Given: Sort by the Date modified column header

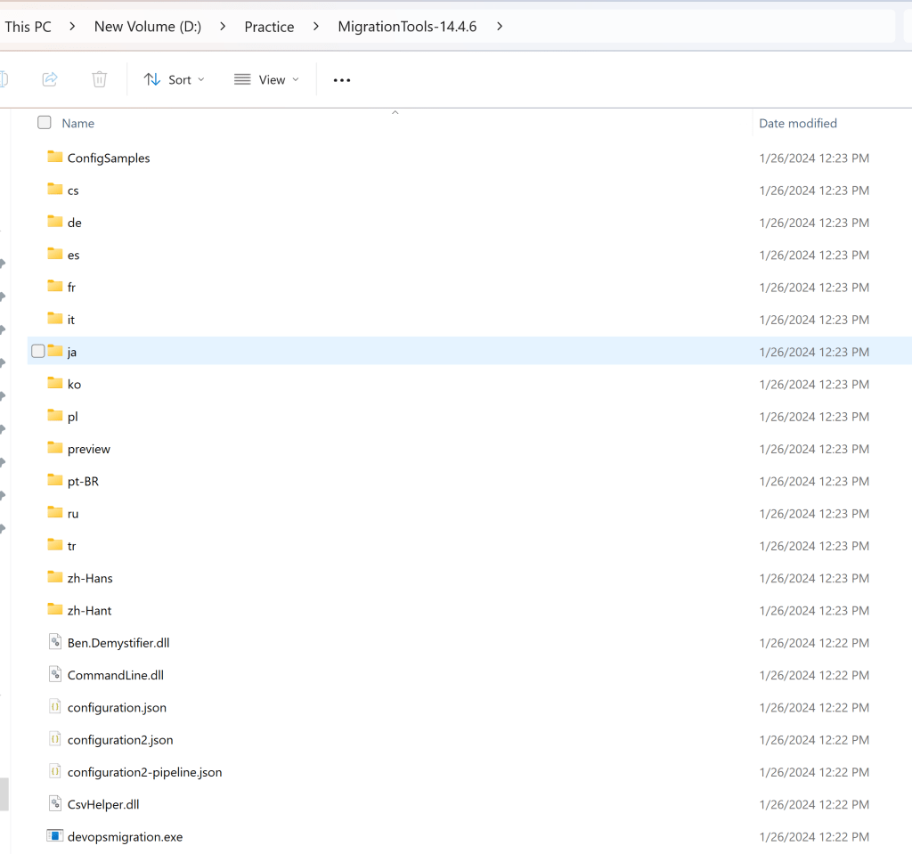Looking at the screenshot, I should (798, 123).
